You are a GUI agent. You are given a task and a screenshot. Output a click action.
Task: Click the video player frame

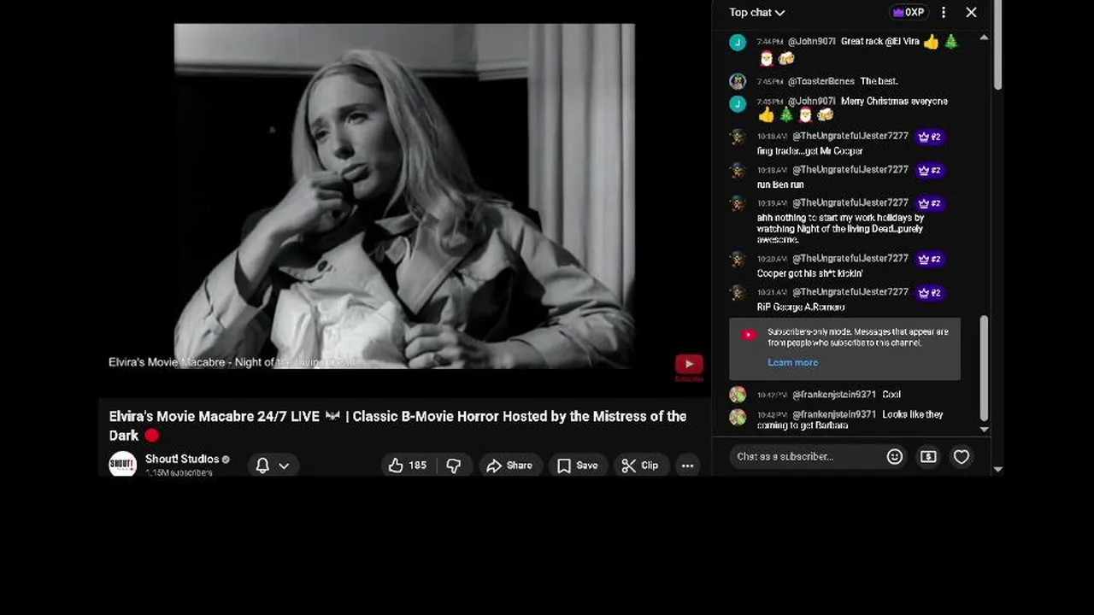click(404, 196)
